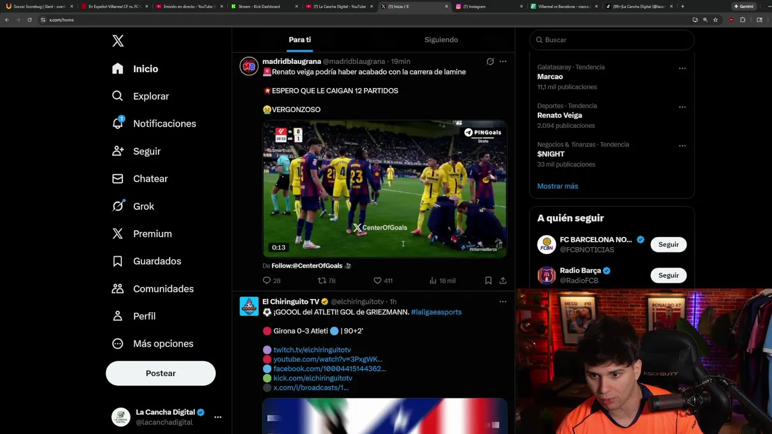Viewport: 772px width, 434px height.
Task: Switch to the Para ti tab
Action: (300, 40)
